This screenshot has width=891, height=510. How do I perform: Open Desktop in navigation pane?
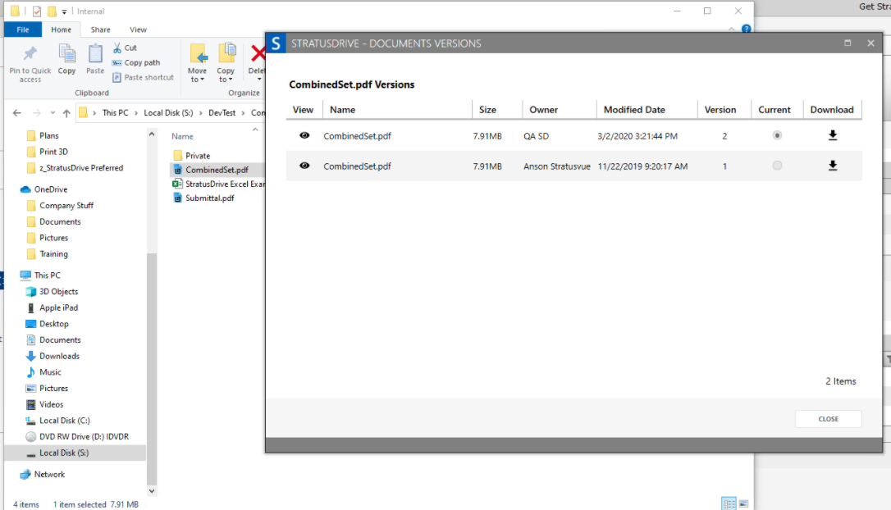tap(54, 324)
